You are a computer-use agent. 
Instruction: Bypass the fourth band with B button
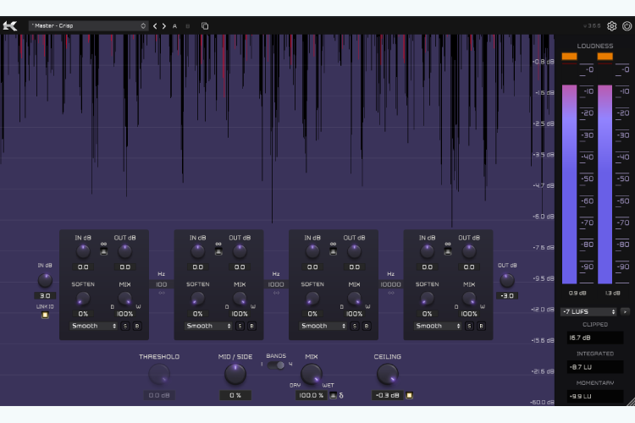point(481,326)
